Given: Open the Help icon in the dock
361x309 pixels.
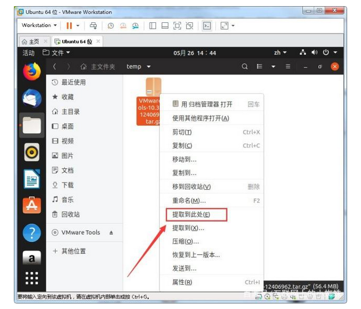Looking at the screenshot, I should coord(32,233).
